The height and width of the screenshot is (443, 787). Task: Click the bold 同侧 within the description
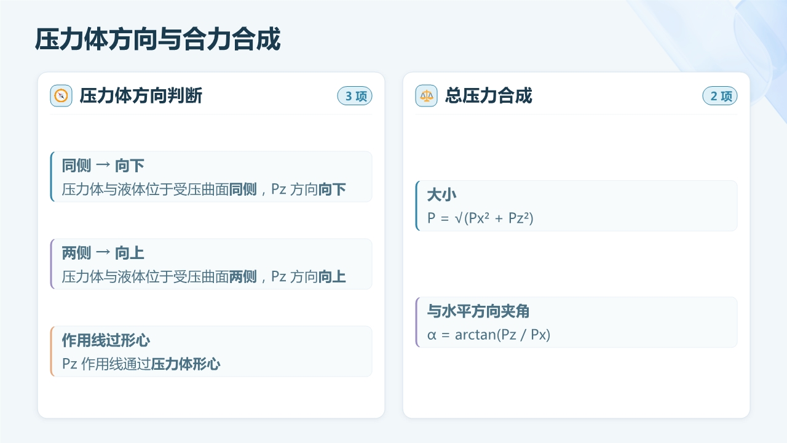click(x=243, y=189)
